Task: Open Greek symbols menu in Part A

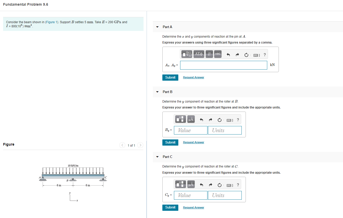Action: [199, 54]
